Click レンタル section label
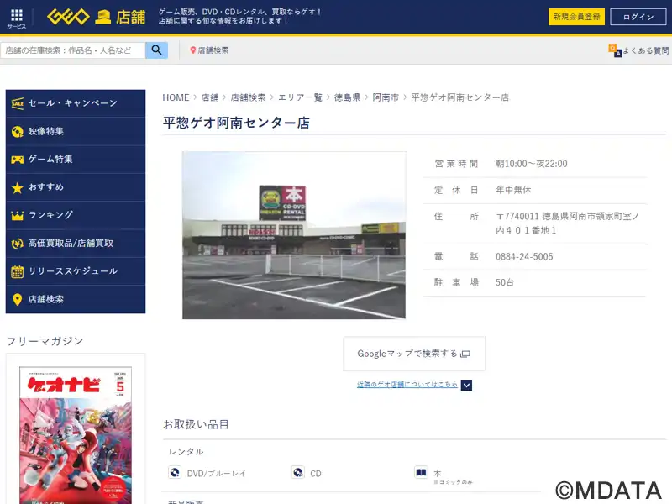 (186, 452)
